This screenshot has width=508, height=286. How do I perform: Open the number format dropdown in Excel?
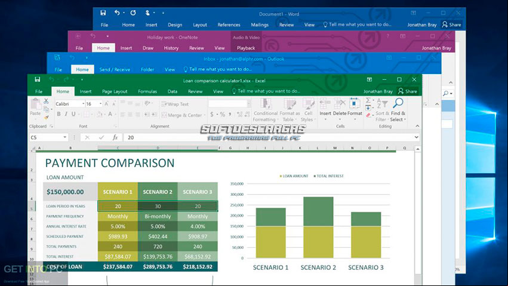(248, 104)
